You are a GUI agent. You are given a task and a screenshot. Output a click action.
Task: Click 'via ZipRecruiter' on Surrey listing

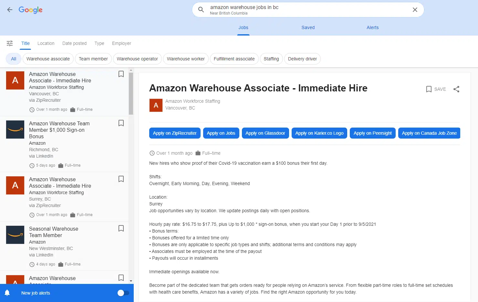(x=45, y=205)
